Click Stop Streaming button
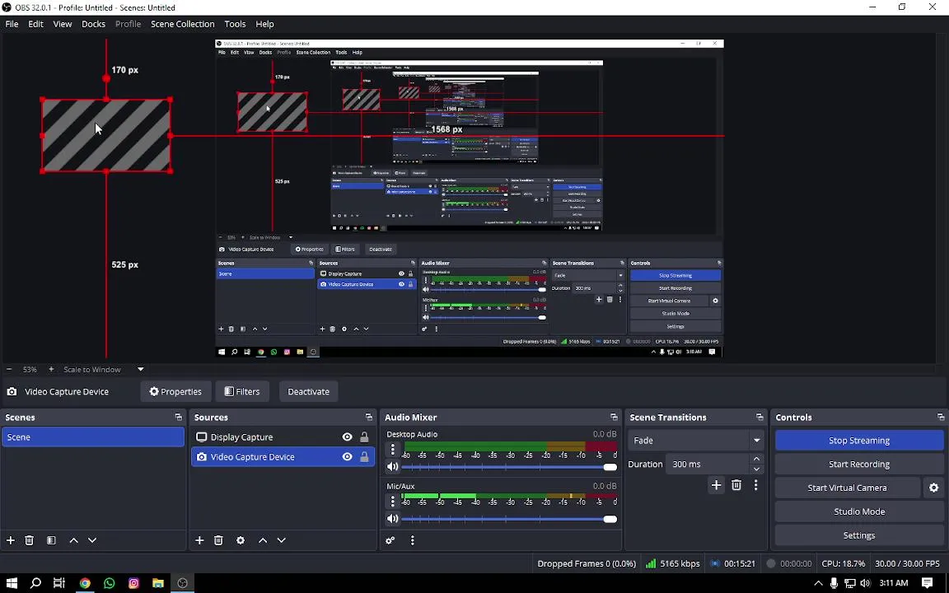This screenshot has width=949, height=593. tap(859, 441)
